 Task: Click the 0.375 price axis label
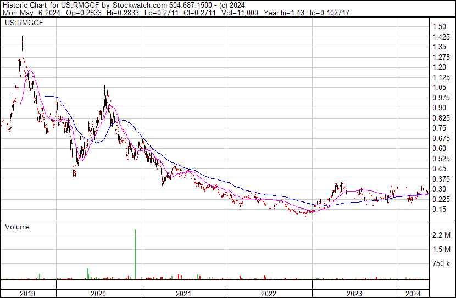tap(441, 179)
